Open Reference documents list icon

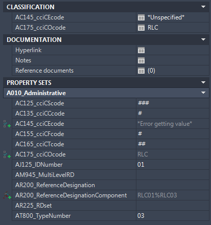[141, 71]
